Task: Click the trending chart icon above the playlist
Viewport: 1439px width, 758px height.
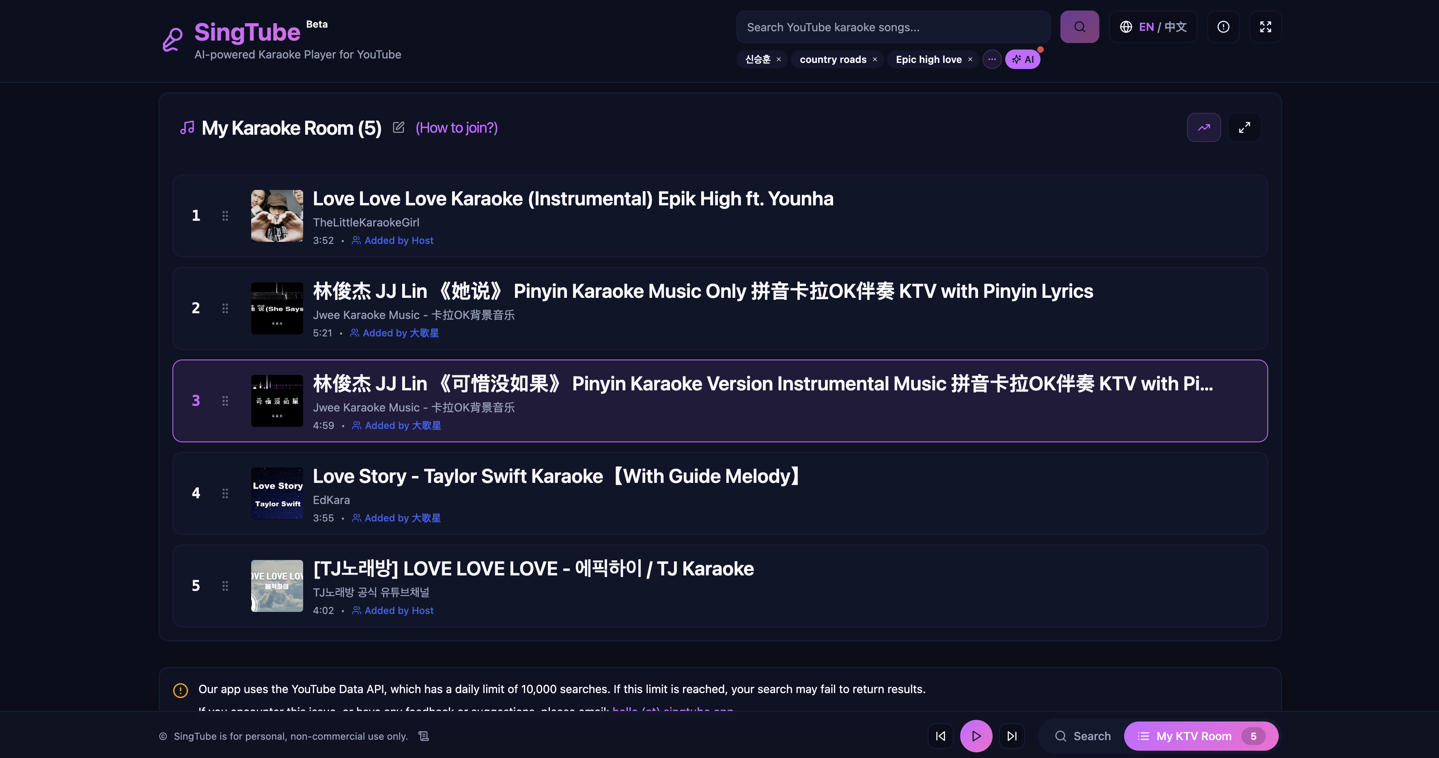Action: pos(1204,127)
